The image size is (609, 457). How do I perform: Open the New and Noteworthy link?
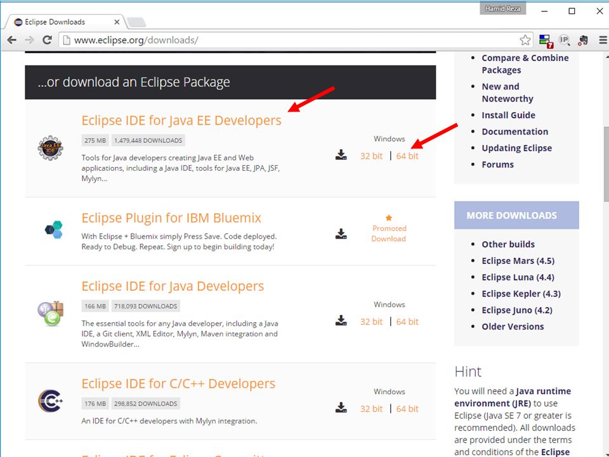click(x=507, y=93)
